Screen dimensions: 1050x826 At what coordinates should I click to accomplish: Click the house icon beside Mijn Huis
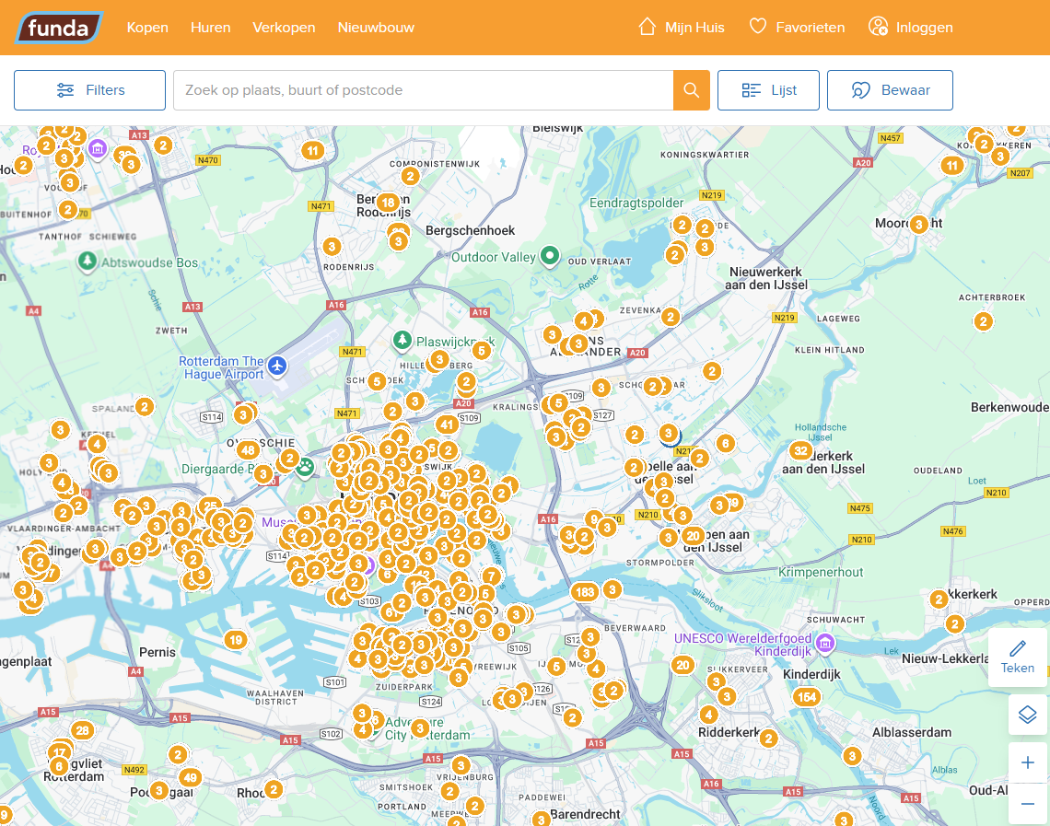[x=647, y=27]
